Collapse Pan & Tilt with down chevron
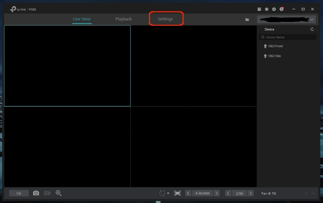The height and width of the screenshot is (203, 323). [x=306, y=194]
